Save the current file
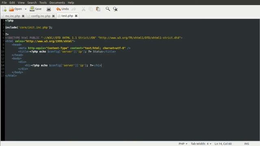Image resolution: width=260 pixels, height=146 pixels. click(x=36, y=9)
